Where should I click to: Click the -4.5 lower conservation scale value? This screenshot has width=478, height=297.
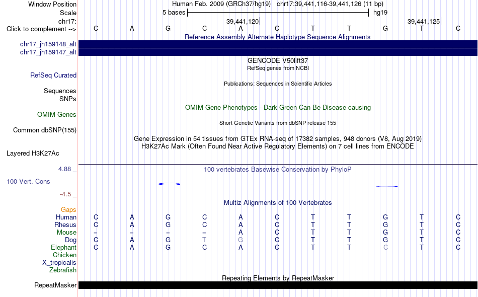pos(65,194)
